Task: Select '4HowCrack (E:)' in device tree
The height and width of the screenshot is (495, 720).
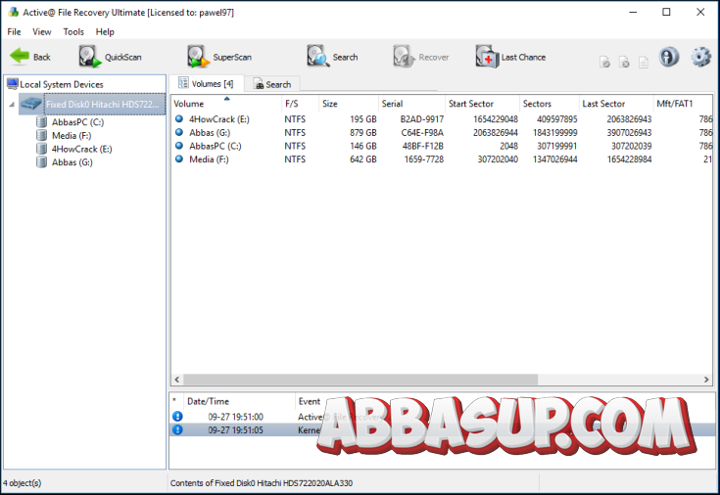Action: pyautogui.click(x=81, y=149)
